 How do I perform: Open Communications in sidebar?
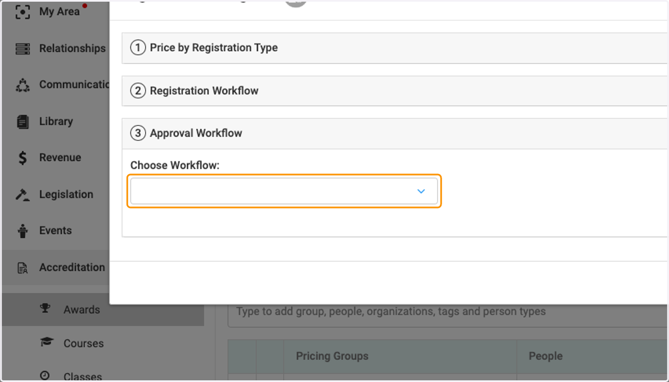tap(74, 85)
